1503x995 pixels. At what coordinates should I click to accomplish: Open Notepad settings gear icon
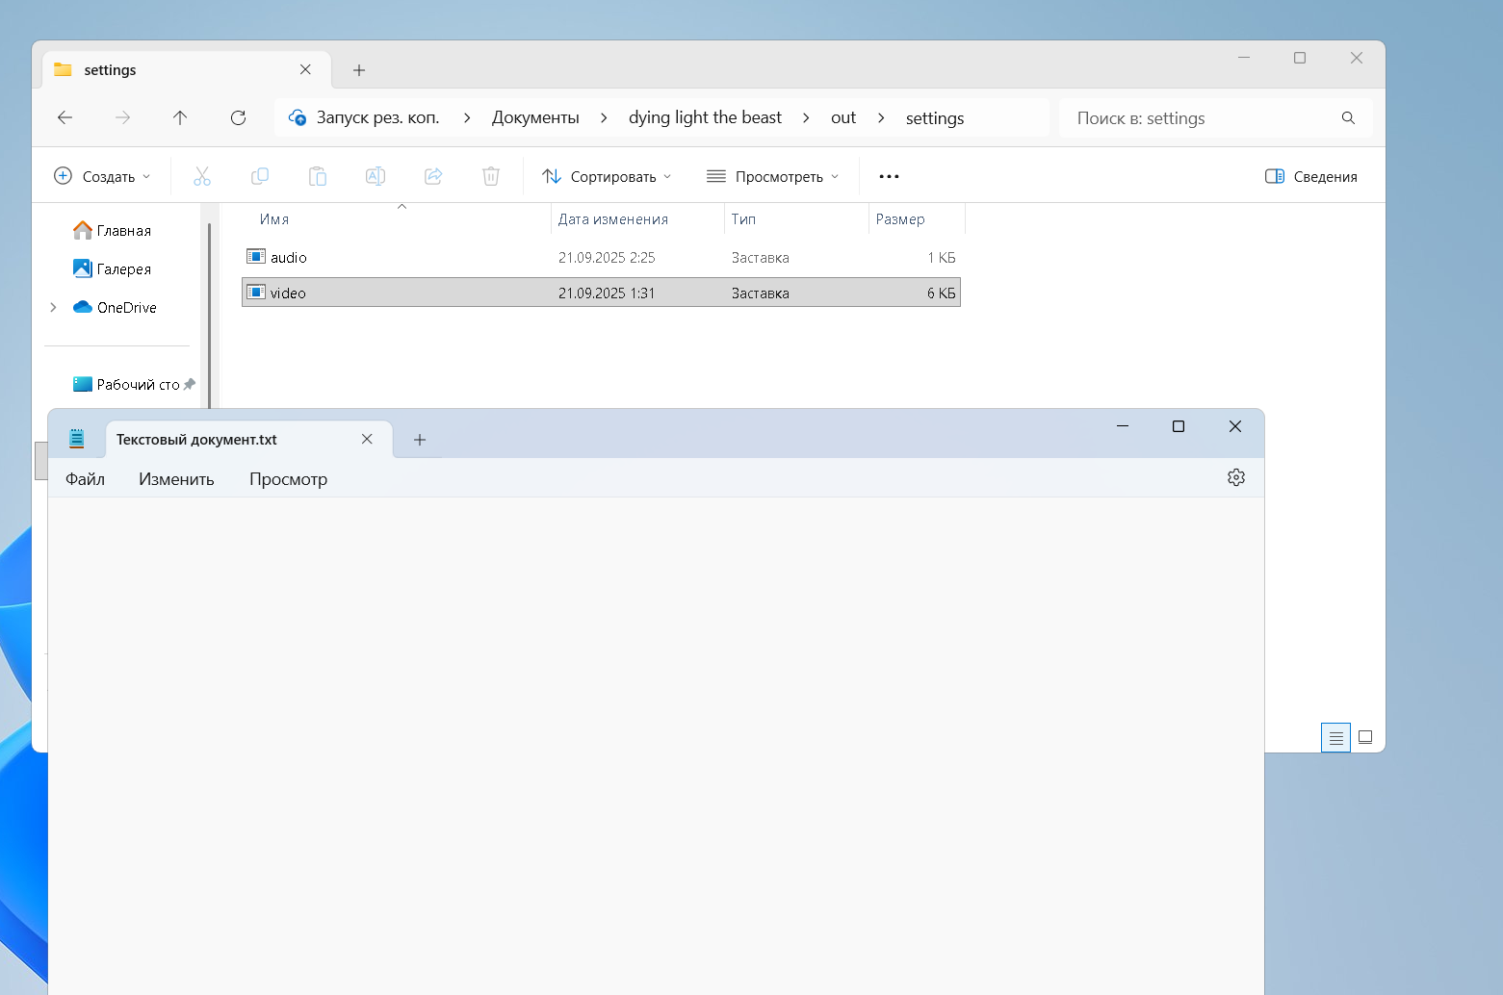[x=1236, y=478]
